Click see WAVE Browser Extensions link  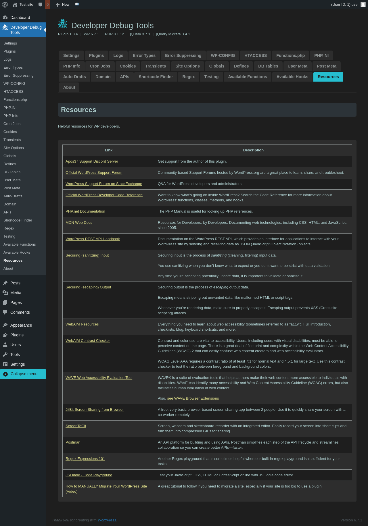pos(193,398)
